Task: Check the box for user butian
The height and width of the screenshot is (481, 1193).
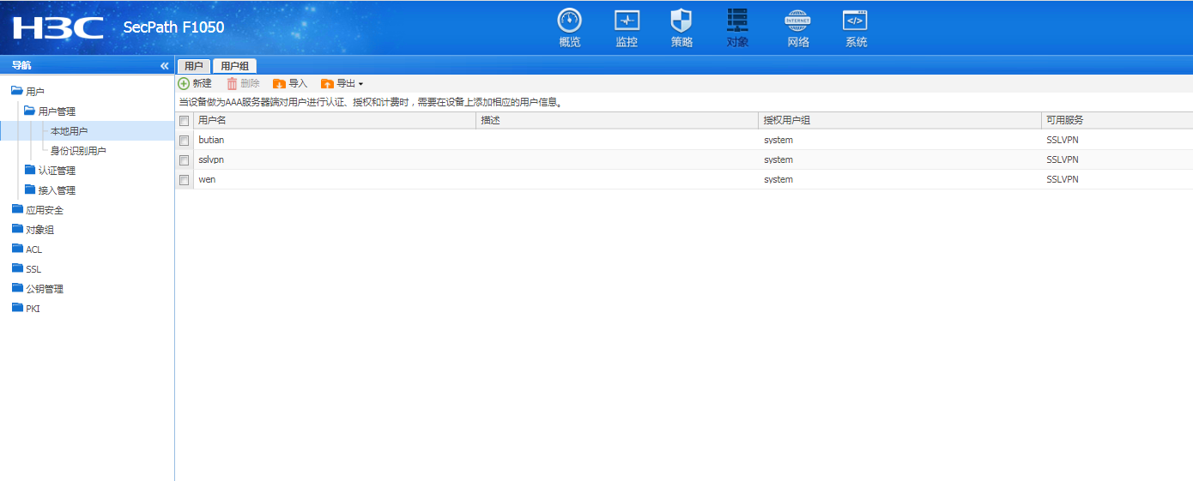Action: click(x=184, y=140)
